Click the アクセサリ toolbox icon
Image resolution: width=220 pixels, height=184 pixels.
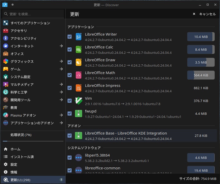click(6, 30)
